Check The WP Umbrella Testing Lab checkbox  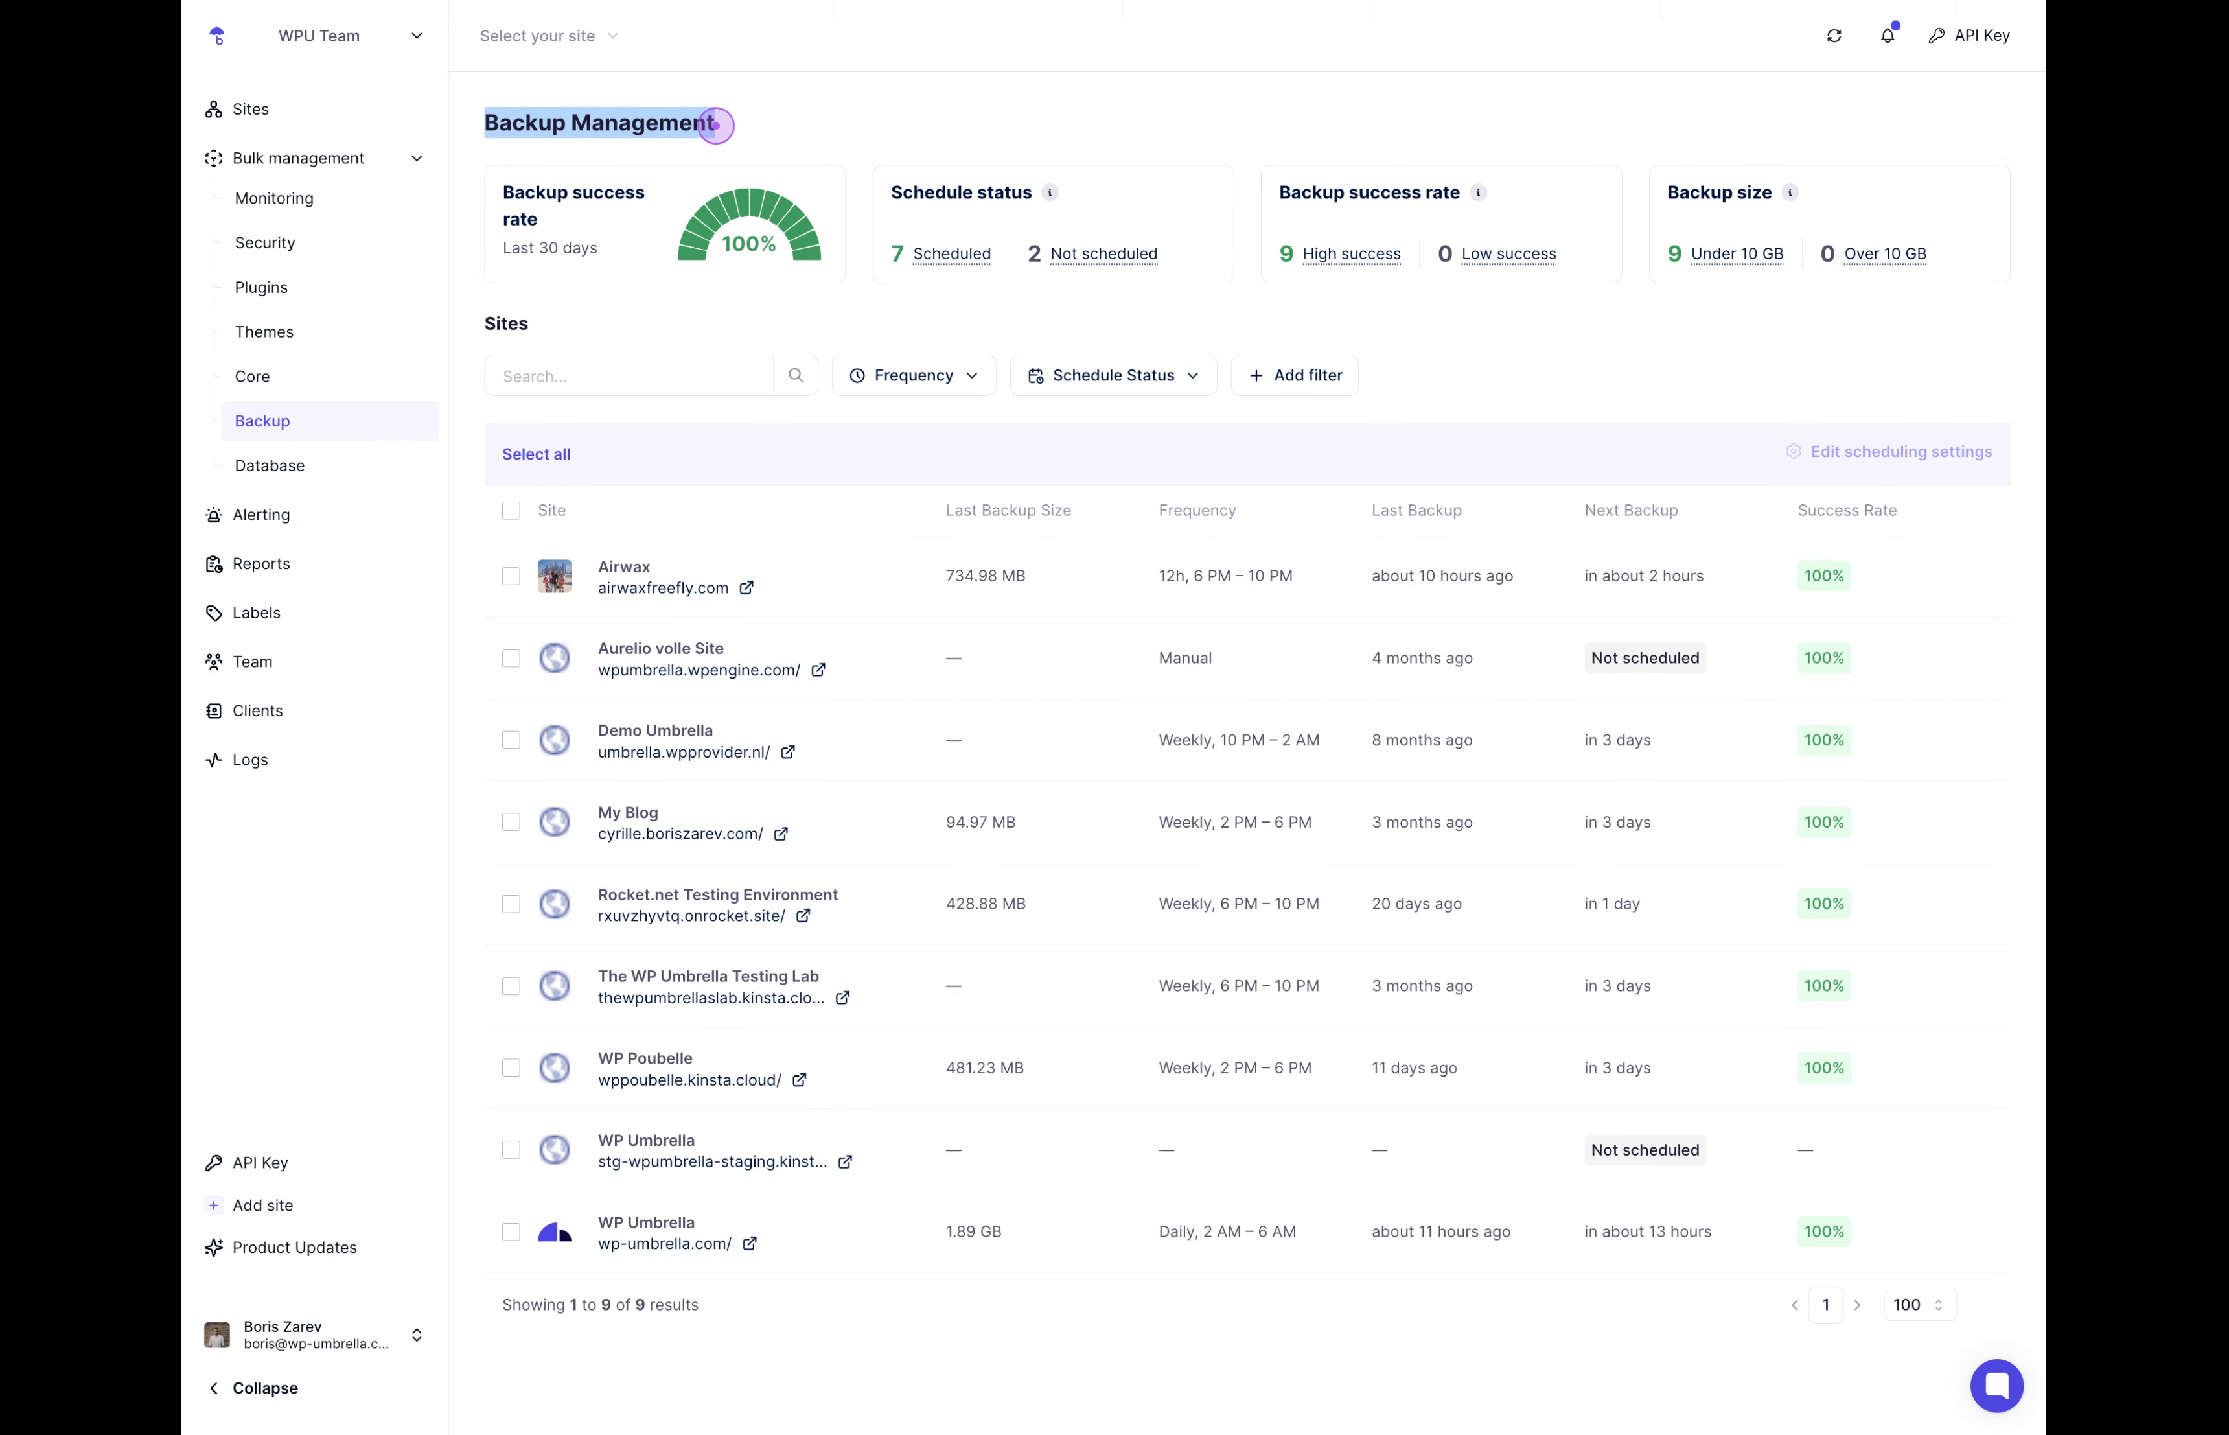click(511, 986)
